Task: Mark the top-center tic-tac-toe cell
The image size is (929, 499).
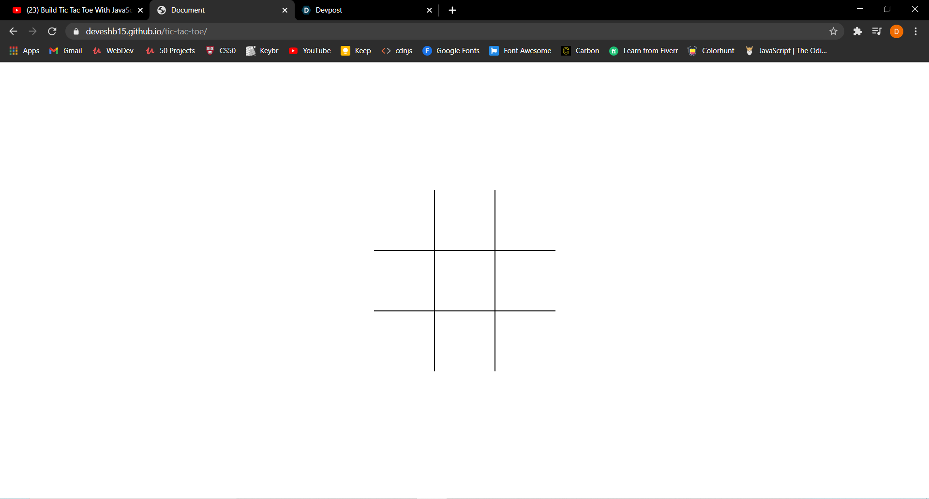Action: click(x=464, y=220)
